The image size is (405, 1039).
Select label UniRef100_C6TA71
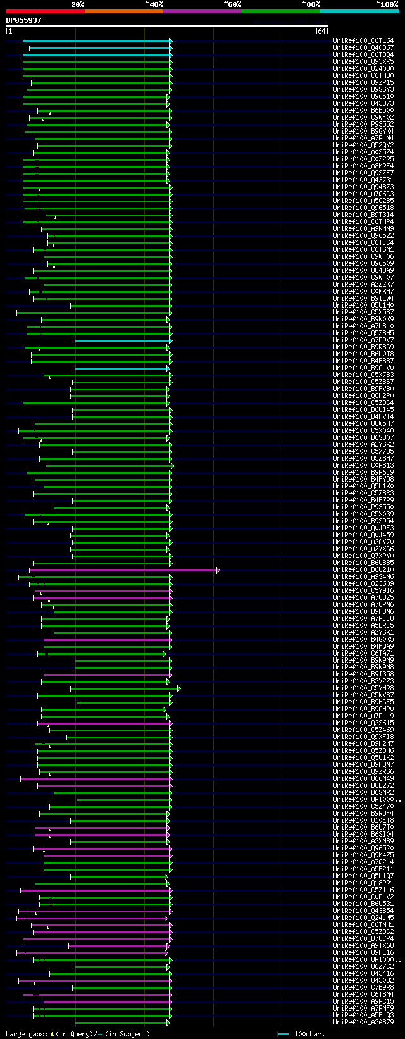tap(363, 654)
